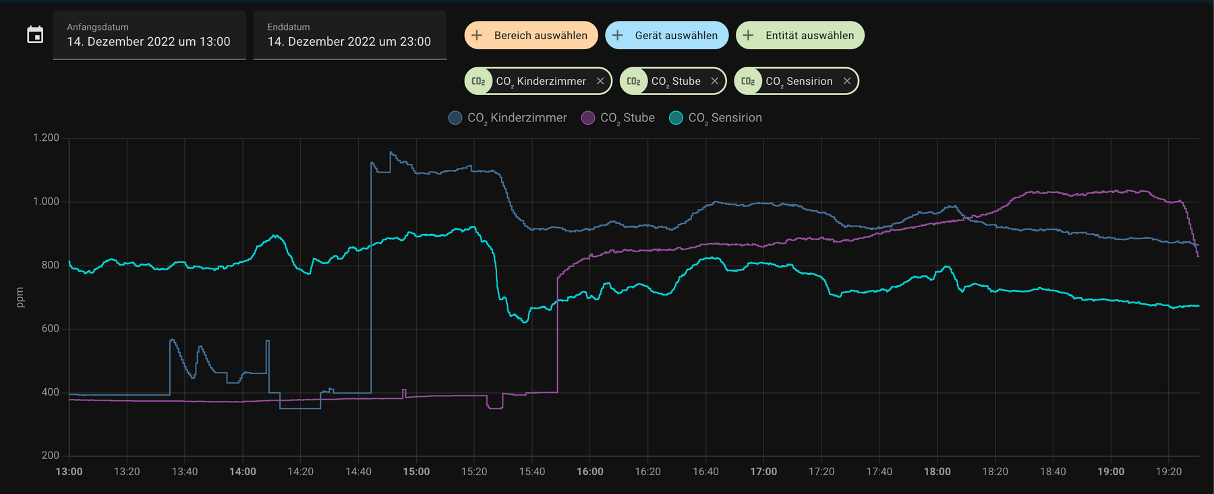Toggle CO2 Sensirion series in legend

click(724, 118)
